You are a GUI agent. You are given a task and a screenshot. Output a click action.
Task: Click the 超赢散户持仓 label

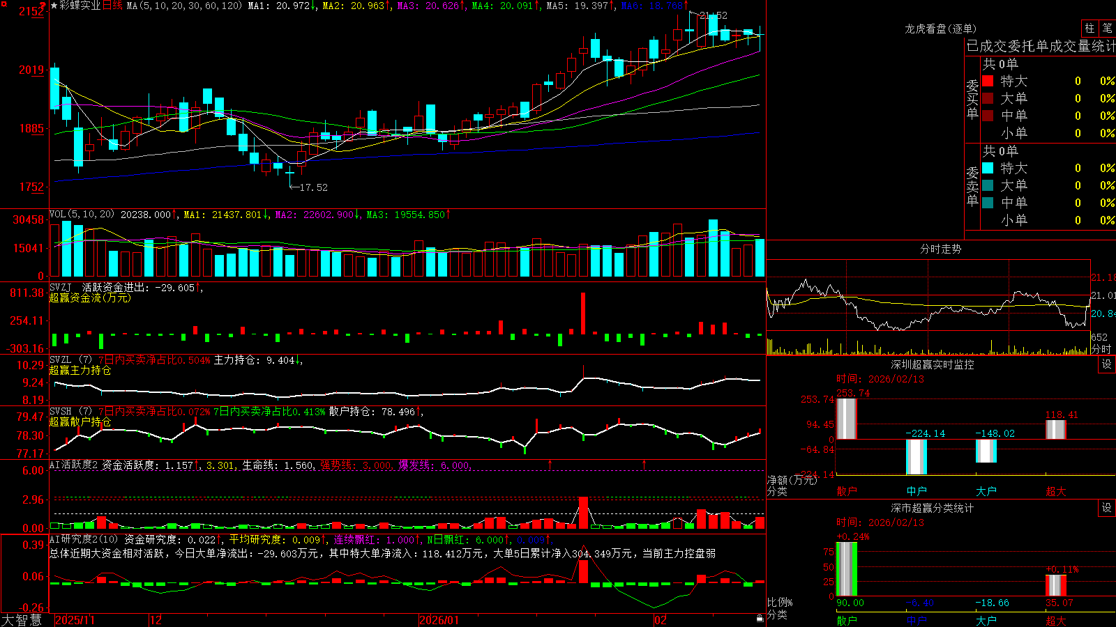click(x=80, y=421)
